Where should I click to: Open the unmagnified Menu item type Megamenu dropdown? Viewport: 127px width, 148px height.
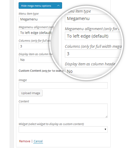click(x=38, y=19)
